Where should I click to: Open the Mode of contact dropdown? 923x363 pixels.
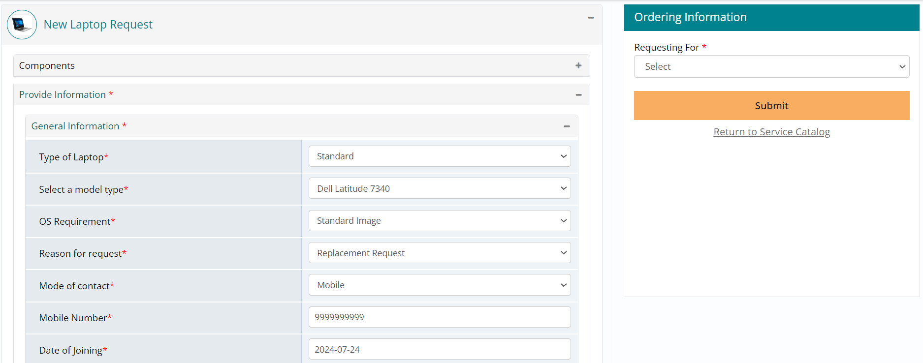pos(439,285)
